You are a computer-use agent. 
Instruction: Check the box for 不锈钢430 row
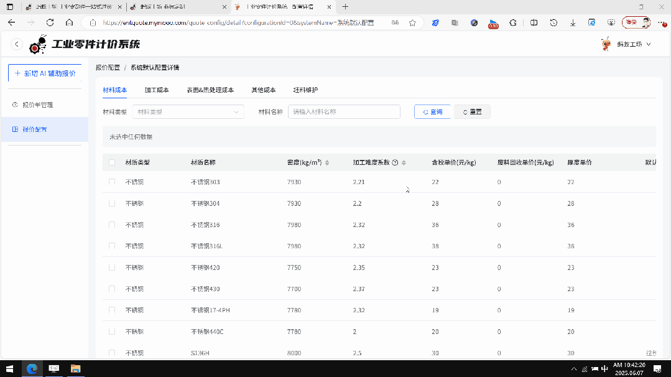pos(112,289)
